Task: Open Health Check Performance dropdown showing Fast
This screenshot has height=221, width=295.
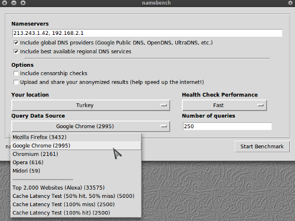Action: 224,105
